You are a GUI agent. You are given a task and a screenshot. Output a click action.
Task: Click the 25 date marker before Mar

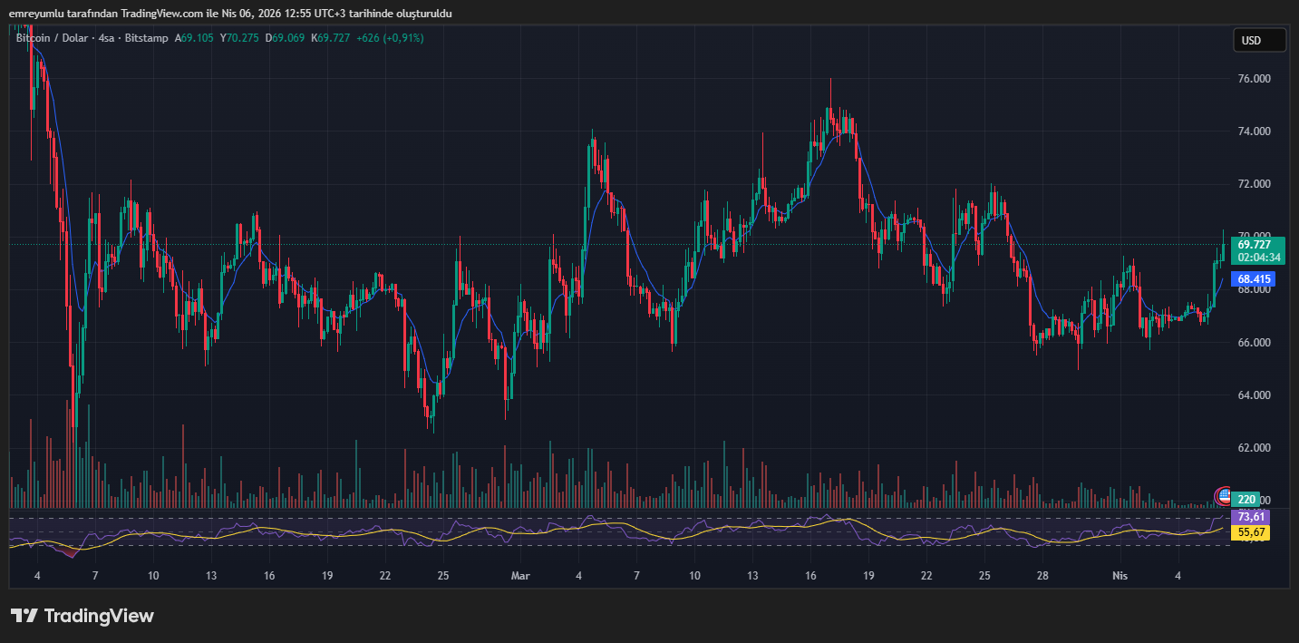[443, 576]
